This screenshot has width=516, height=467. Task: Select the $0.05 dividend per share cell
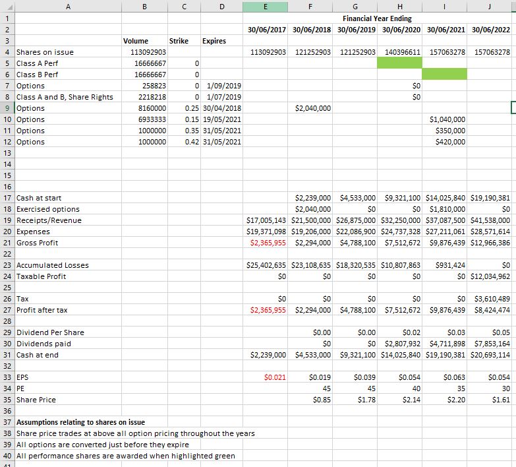click(x=490, y=332)
